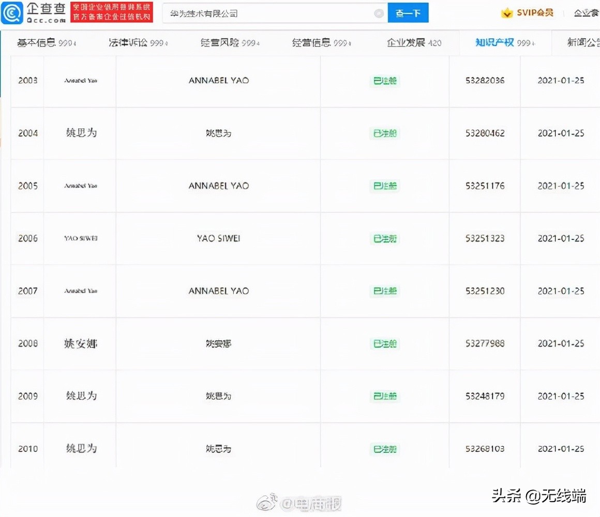Image resolution: width=600 pixels, height=517 pixels.
Task: Click the 查一下 search button
Action: click(408, 13)
